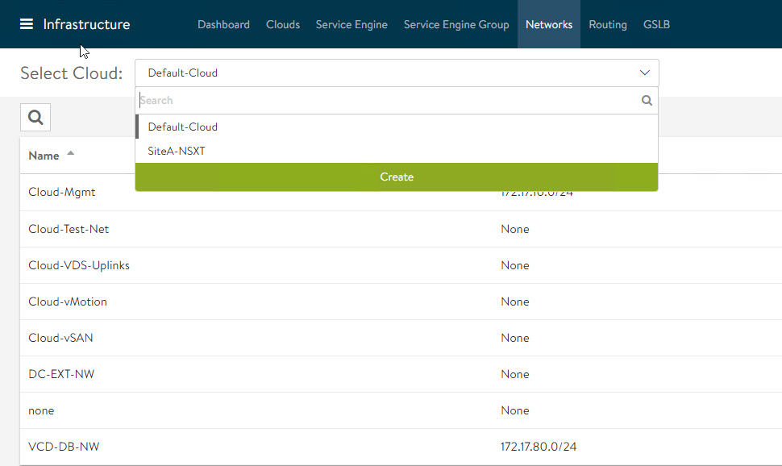Select the Networks tab
782x466 pixels.
pos(549,24)
